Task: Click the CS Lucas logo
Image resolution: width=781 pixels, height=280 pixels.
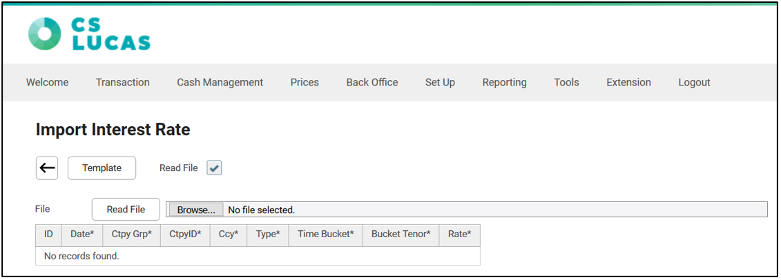Action: click(x=89, y=34)
